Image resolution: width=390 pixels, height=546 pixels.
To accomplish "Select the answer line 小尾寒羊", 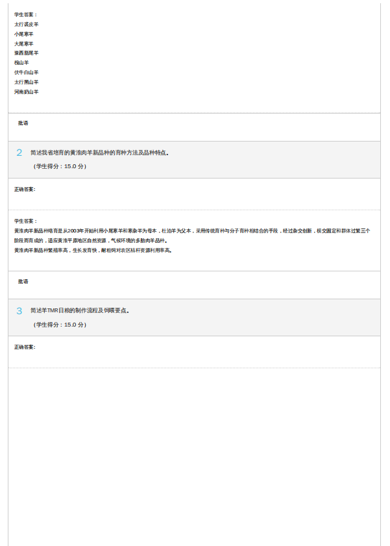I will click(x=24, y=34).
